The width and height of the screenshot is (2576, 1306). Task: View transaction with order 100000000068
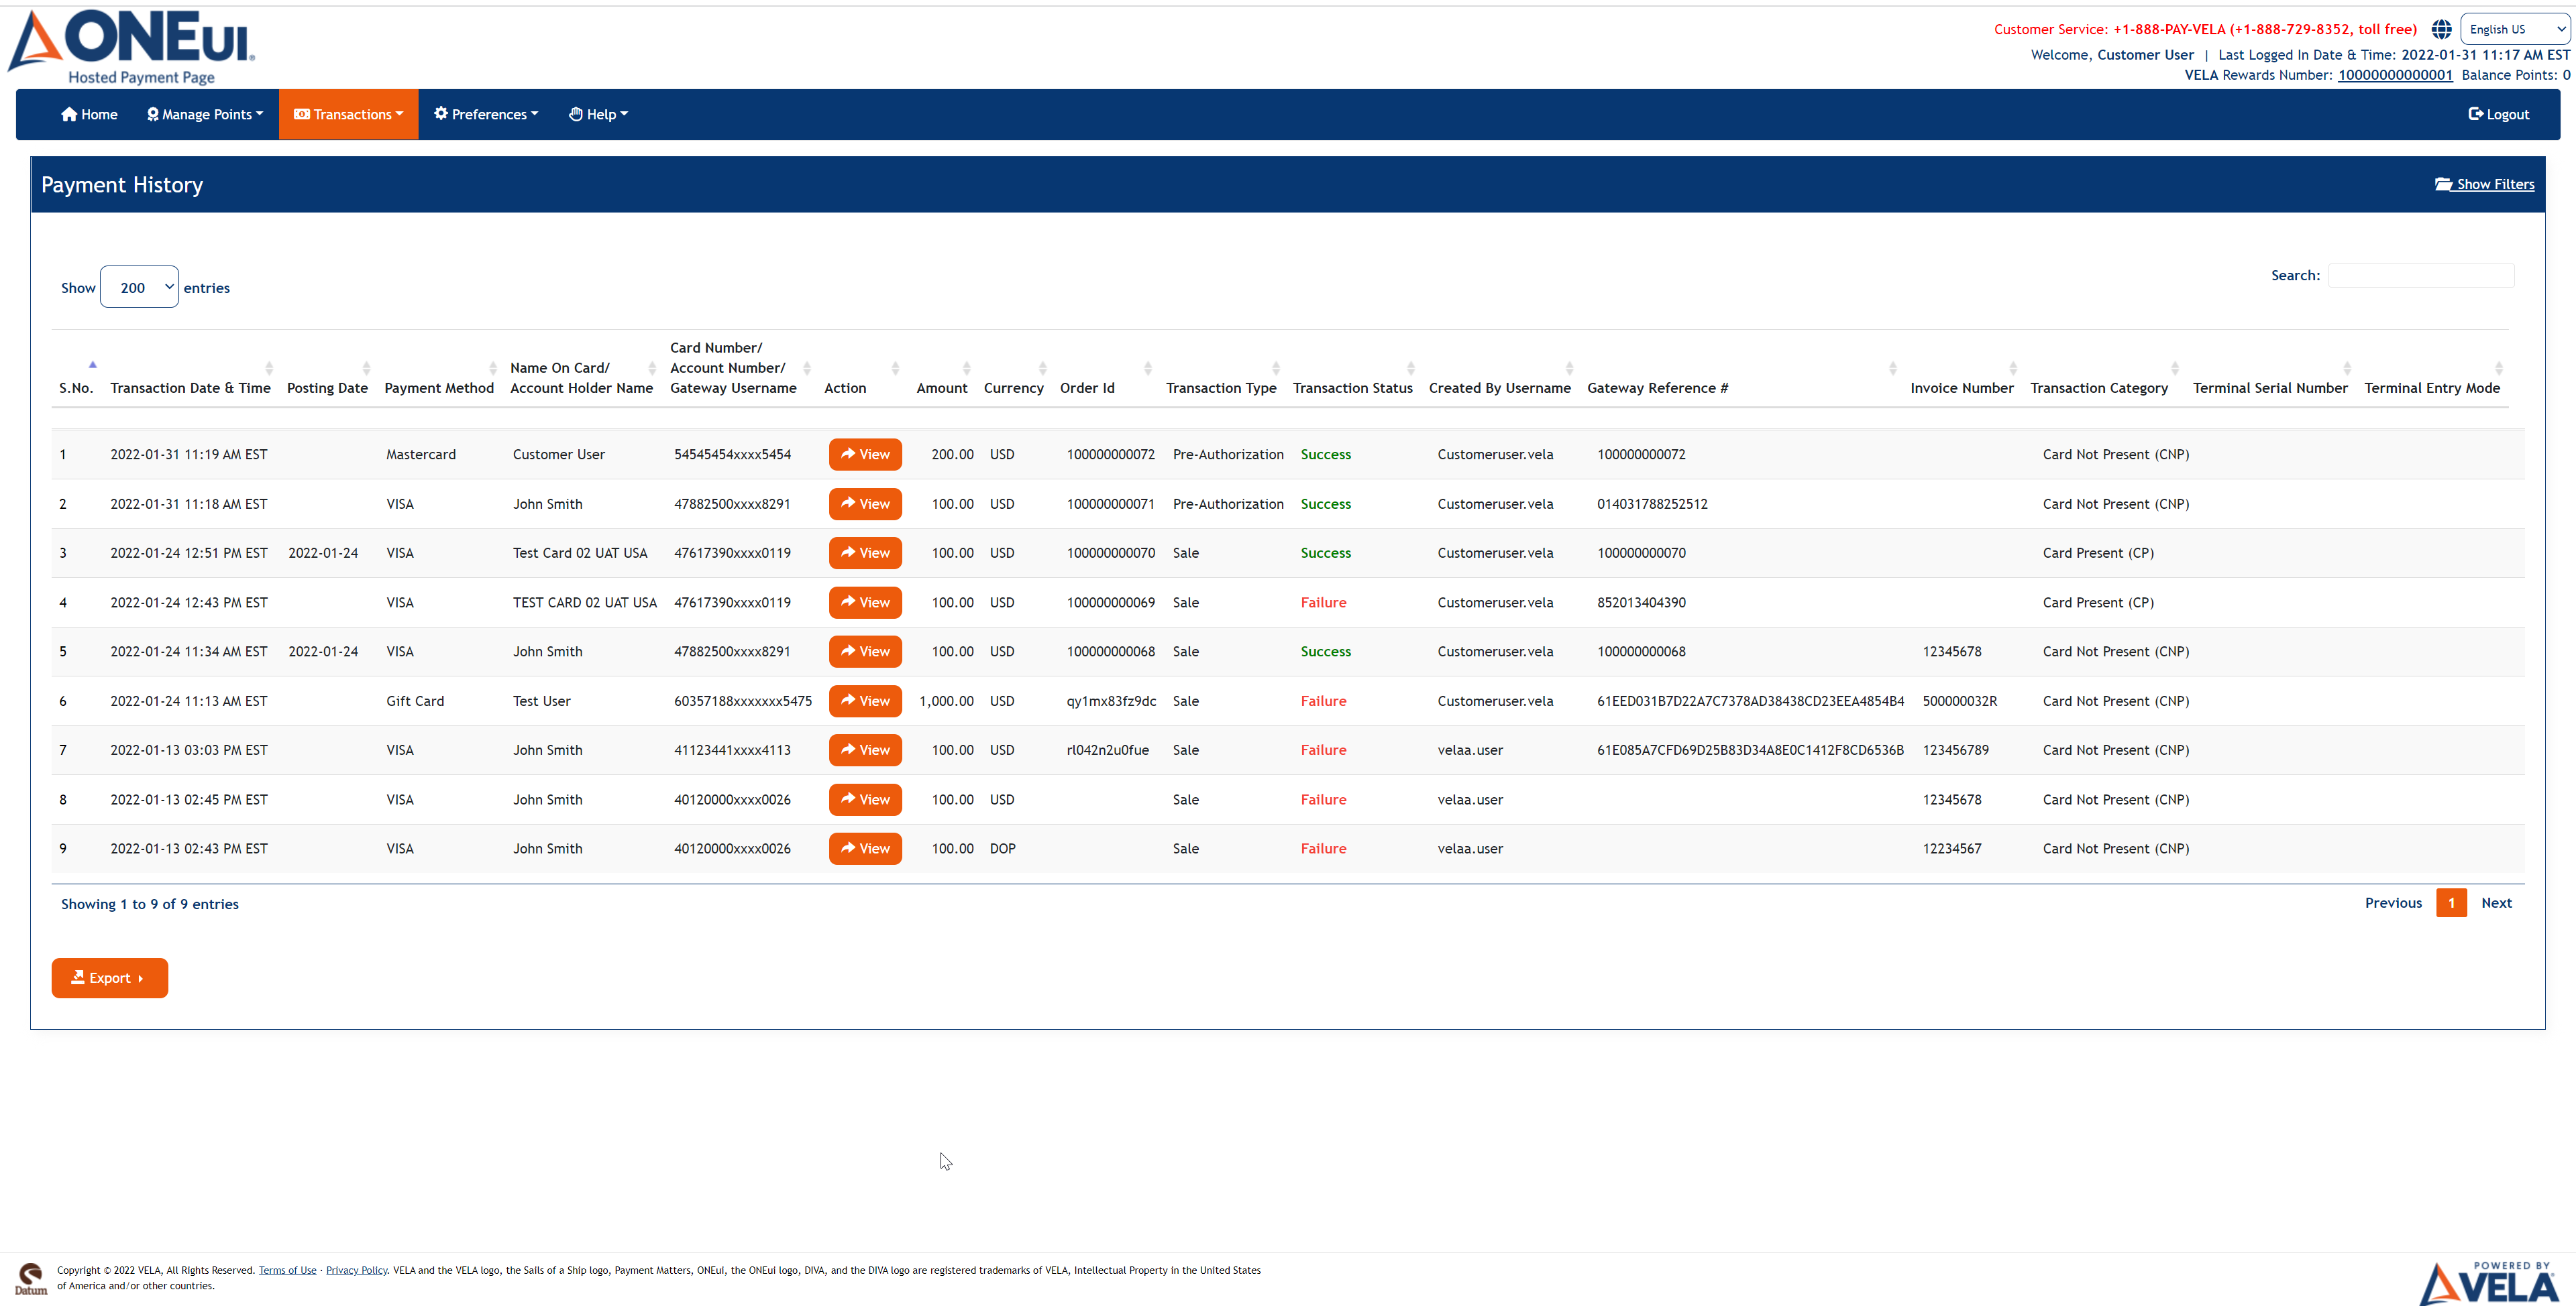coord(865,652)
